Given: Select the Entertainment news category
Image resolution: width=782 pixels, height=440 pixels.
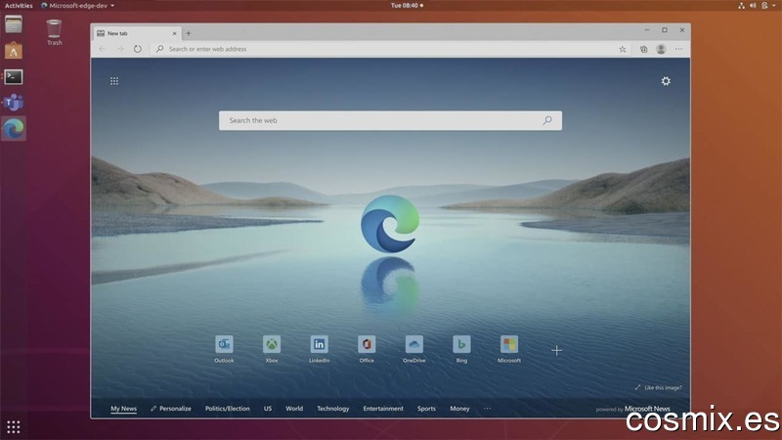Looking at the screenshot, I should pos(383,409).
